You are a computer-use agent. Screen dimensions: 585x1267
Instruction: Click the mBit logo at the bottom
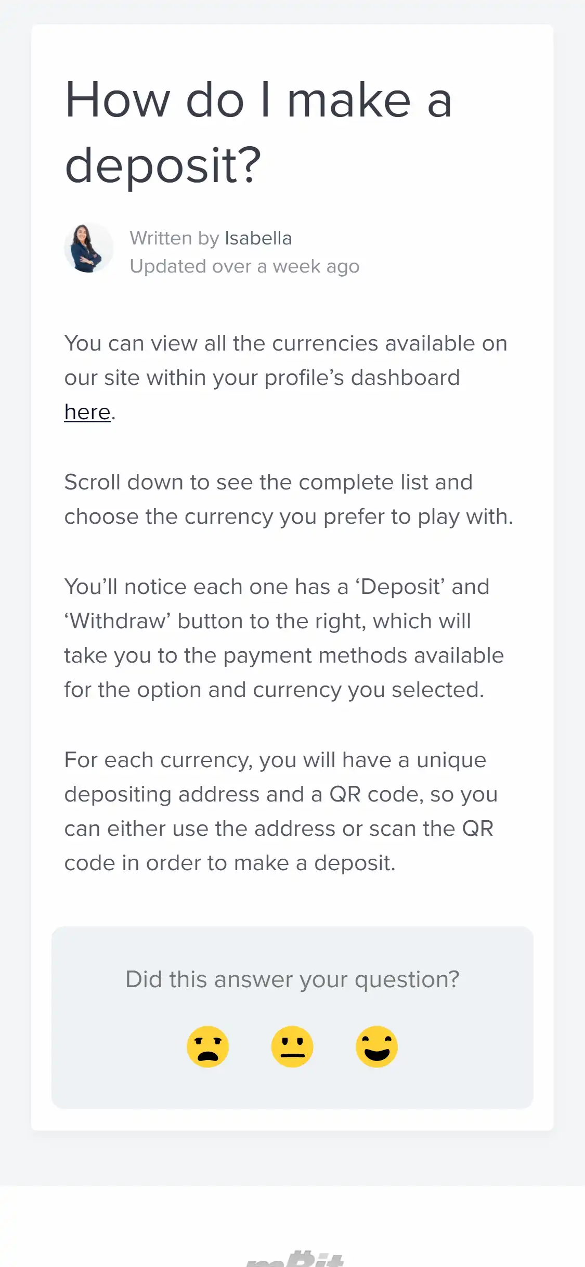pos(294,1259)
